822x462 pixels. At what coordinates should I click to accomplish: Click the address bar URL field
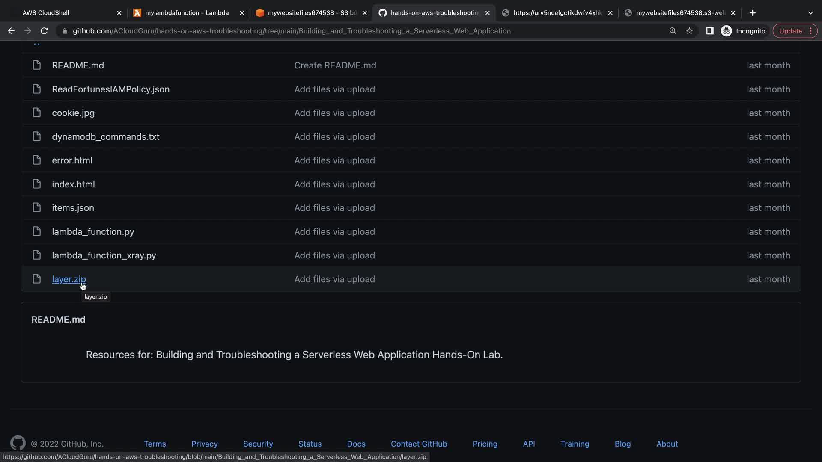point(291,31)
